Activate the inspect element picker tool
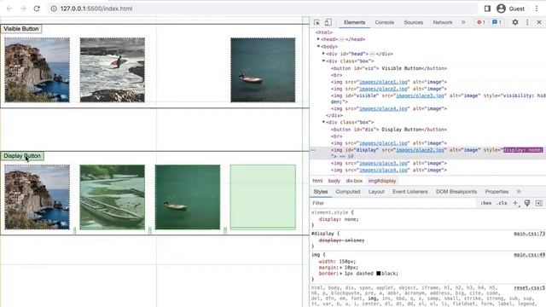The width and height of the screenshot is (546, 307). [317, 22]
